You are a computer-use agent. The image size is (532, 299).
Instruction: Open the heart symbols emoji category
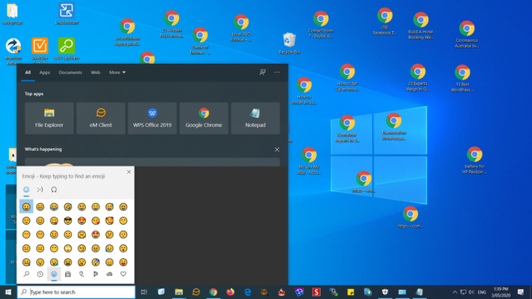click(x=124, y=274)
